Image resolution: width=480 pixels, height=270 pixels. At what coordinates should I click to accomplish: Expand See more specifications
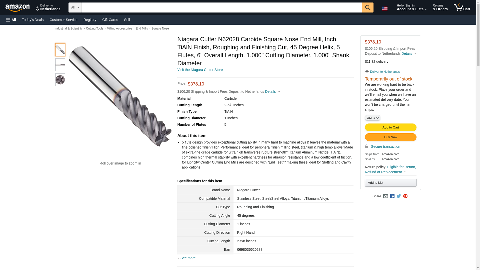click(188, 258)
